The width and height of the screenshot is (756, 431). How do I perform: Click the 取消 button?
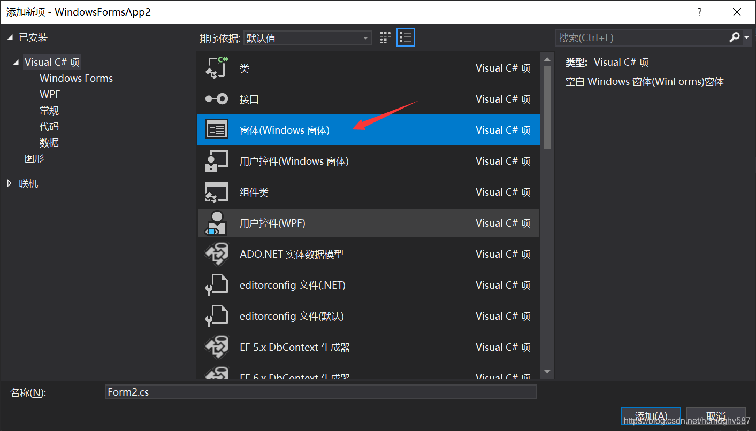coord(716,416)
